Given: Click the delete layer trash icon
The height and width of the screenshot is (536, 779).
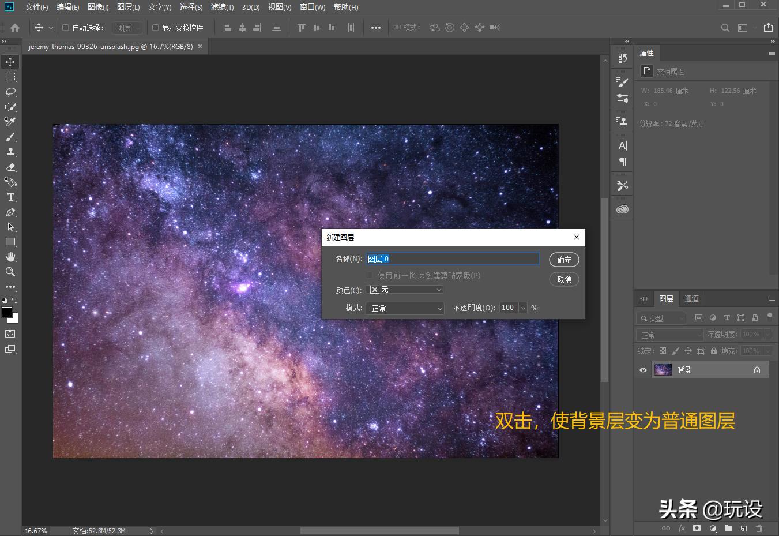Looking at the screenshot, I should (x=760, y=528).
